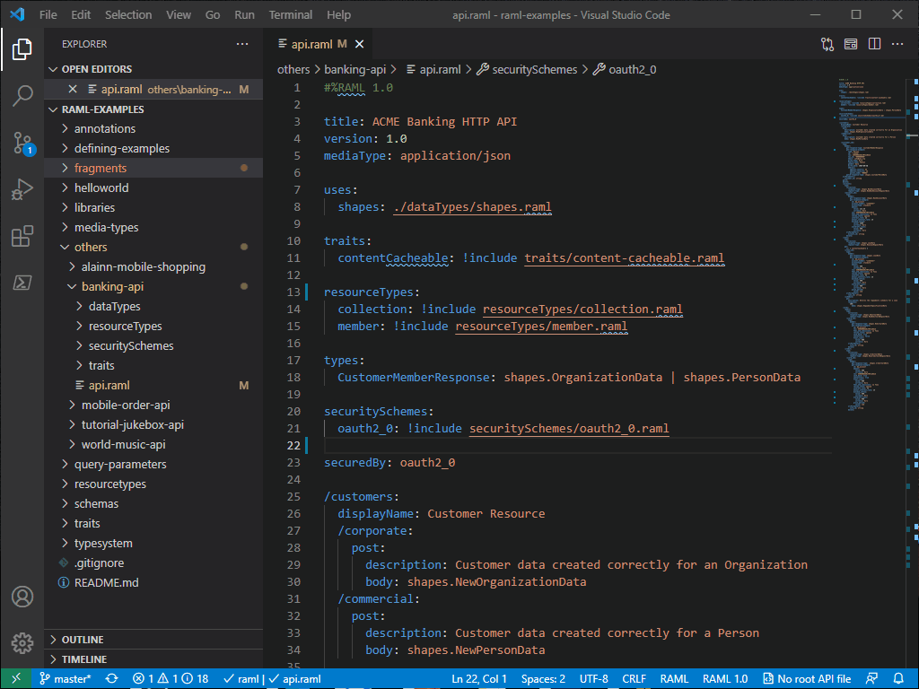Open the Selection menu

tap(128, 15)
